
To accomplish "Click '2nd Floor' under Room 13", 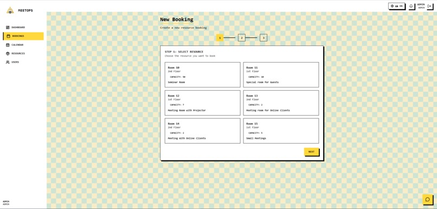I will 253,100.
